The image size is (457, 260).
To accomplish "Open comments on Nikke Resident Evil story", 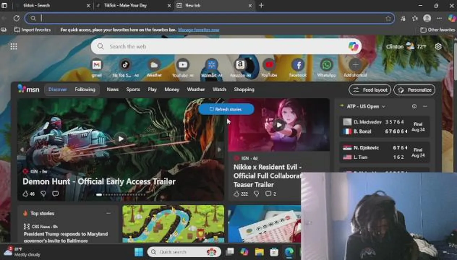I will pyautogui.click(x=268, y=194).
